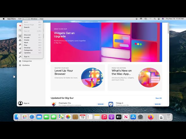186x139 pixels.
Task: Open the Apple menu
Action: click(4, 19)
